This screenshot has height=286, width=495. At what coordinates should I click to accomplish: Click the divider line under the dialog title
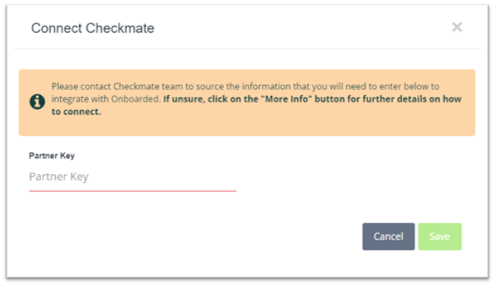pyautogui.click(x=247, y=49)
